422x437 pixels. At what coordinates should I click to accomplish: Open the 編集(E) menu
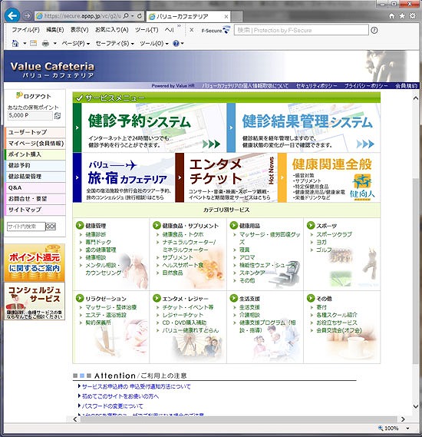tap(54, 29)
